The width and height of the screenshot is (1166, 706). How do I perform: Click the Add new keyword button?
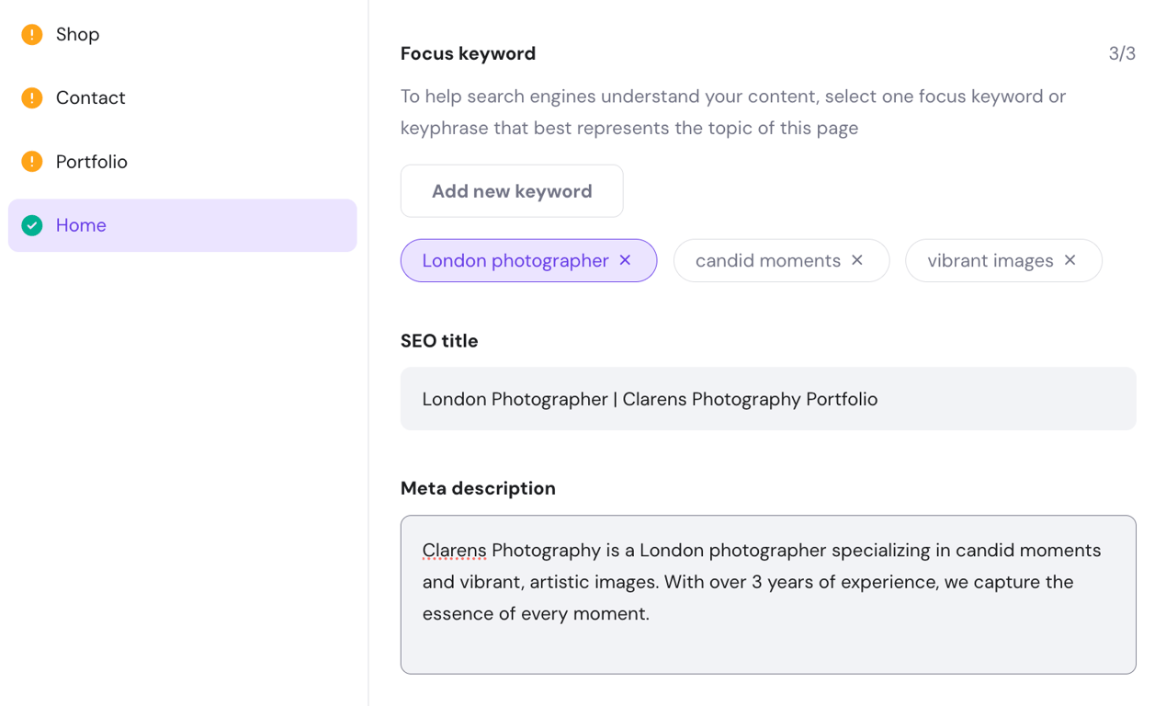(511, 190)
